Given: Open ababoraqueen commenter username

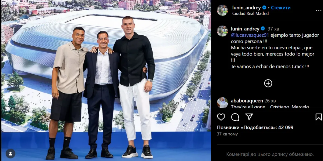Looking at the screenshot, I should (x=247, y=101).
